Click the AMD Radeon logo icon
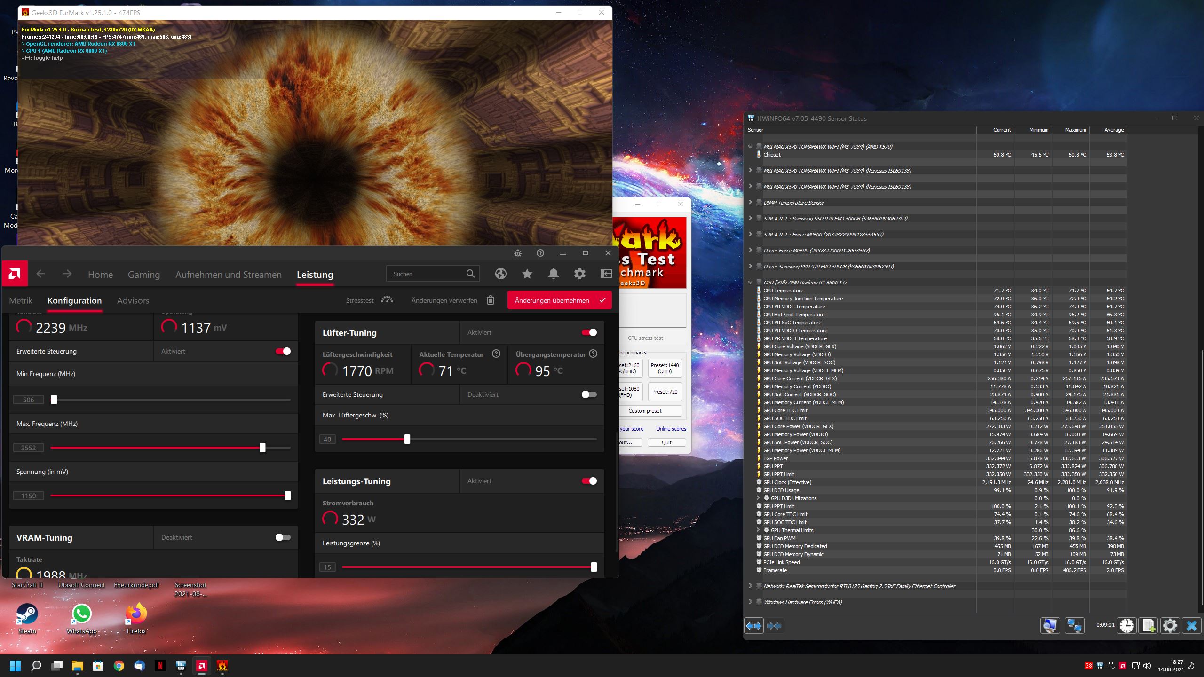The height and width of the screenshot is (677, 1204). 15,274
